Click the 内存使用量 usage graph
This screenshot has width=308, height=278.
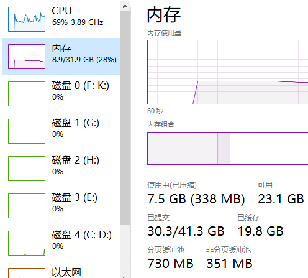[x=228, y=72]
